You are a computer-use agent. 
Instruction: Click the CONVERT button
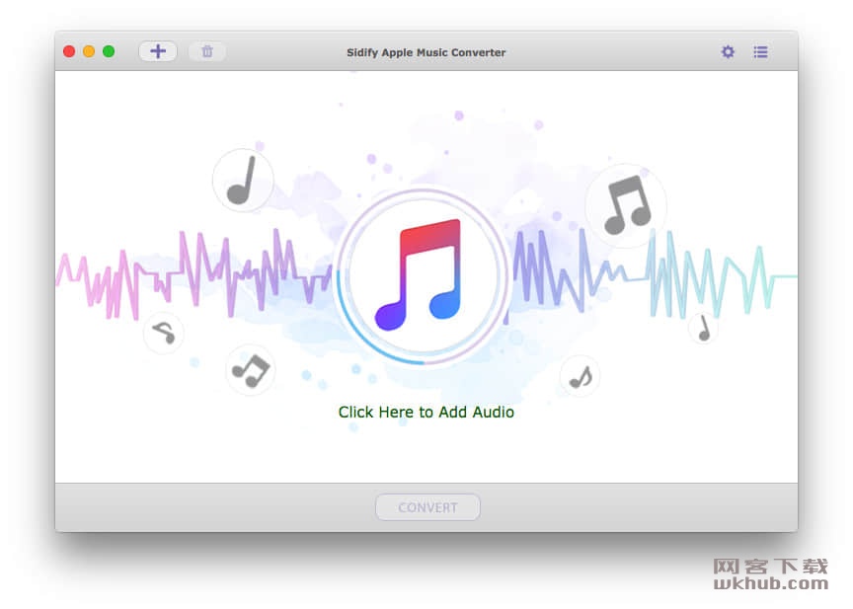point(427,507)
